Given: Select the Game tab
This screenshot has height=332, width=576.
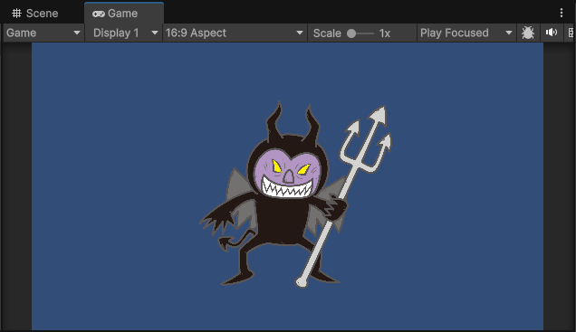Looking at the screenshot, I should (124, 14).
